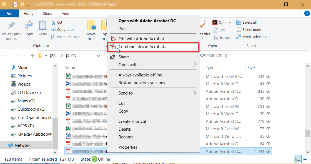Screen dimensions: 311x164
Task: Open the KMaxa network location
Action: 32,134
